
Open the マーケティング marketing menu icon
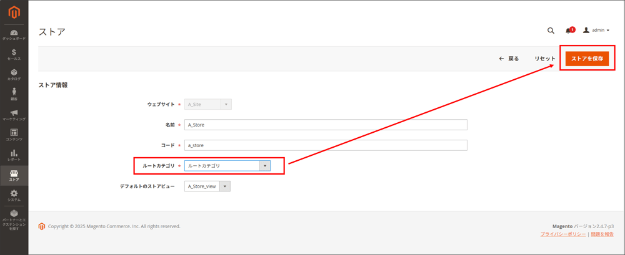click(14, 115)
